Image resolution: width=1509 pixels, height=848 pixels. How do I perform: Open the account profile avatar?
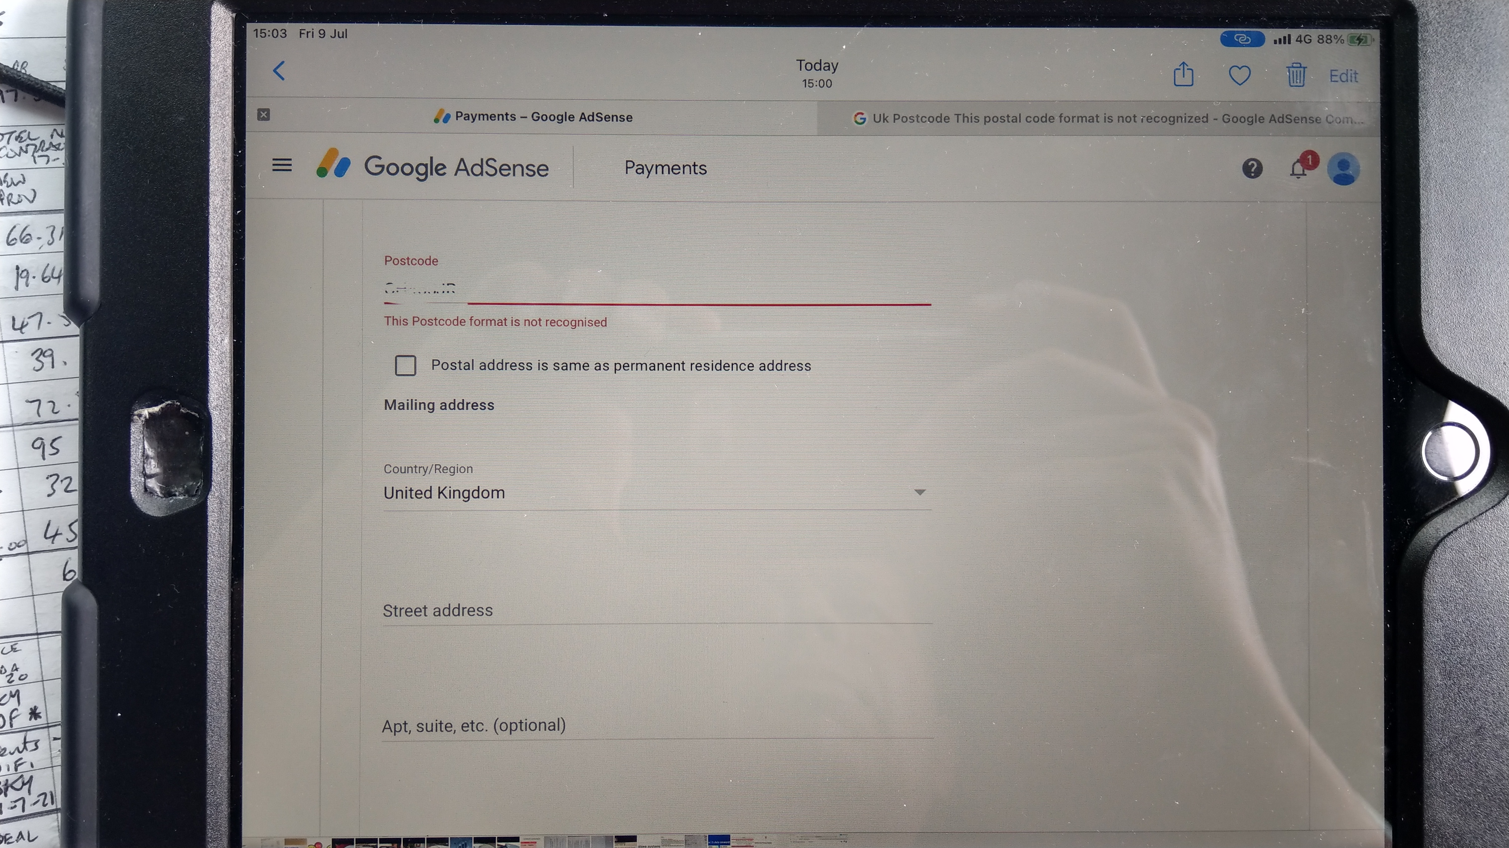(1343, 169)
